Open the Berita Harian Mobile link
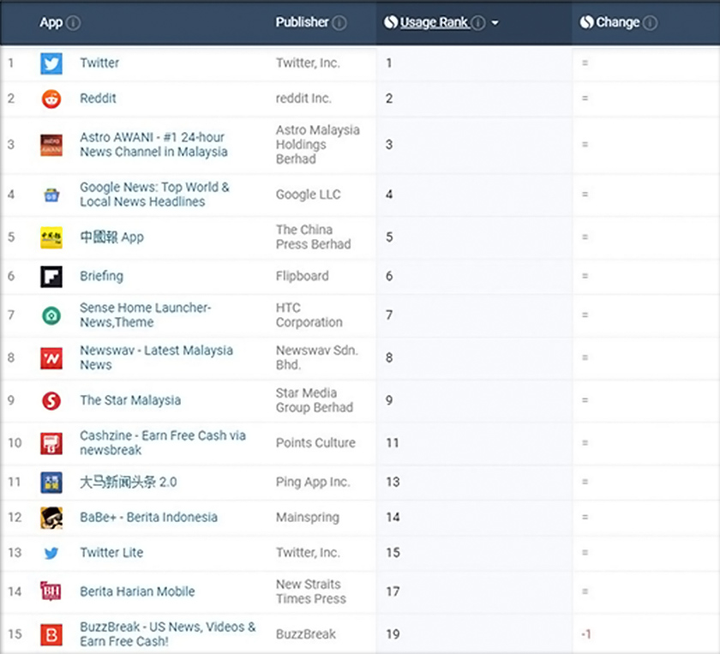720x654 pixels. [x=137, y=591]
